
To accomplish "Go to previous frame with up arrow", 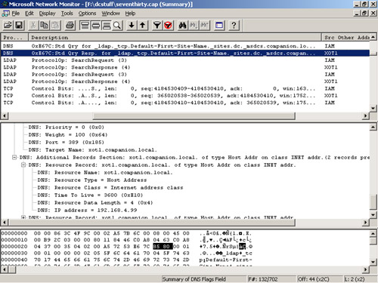I will [142, 25].
